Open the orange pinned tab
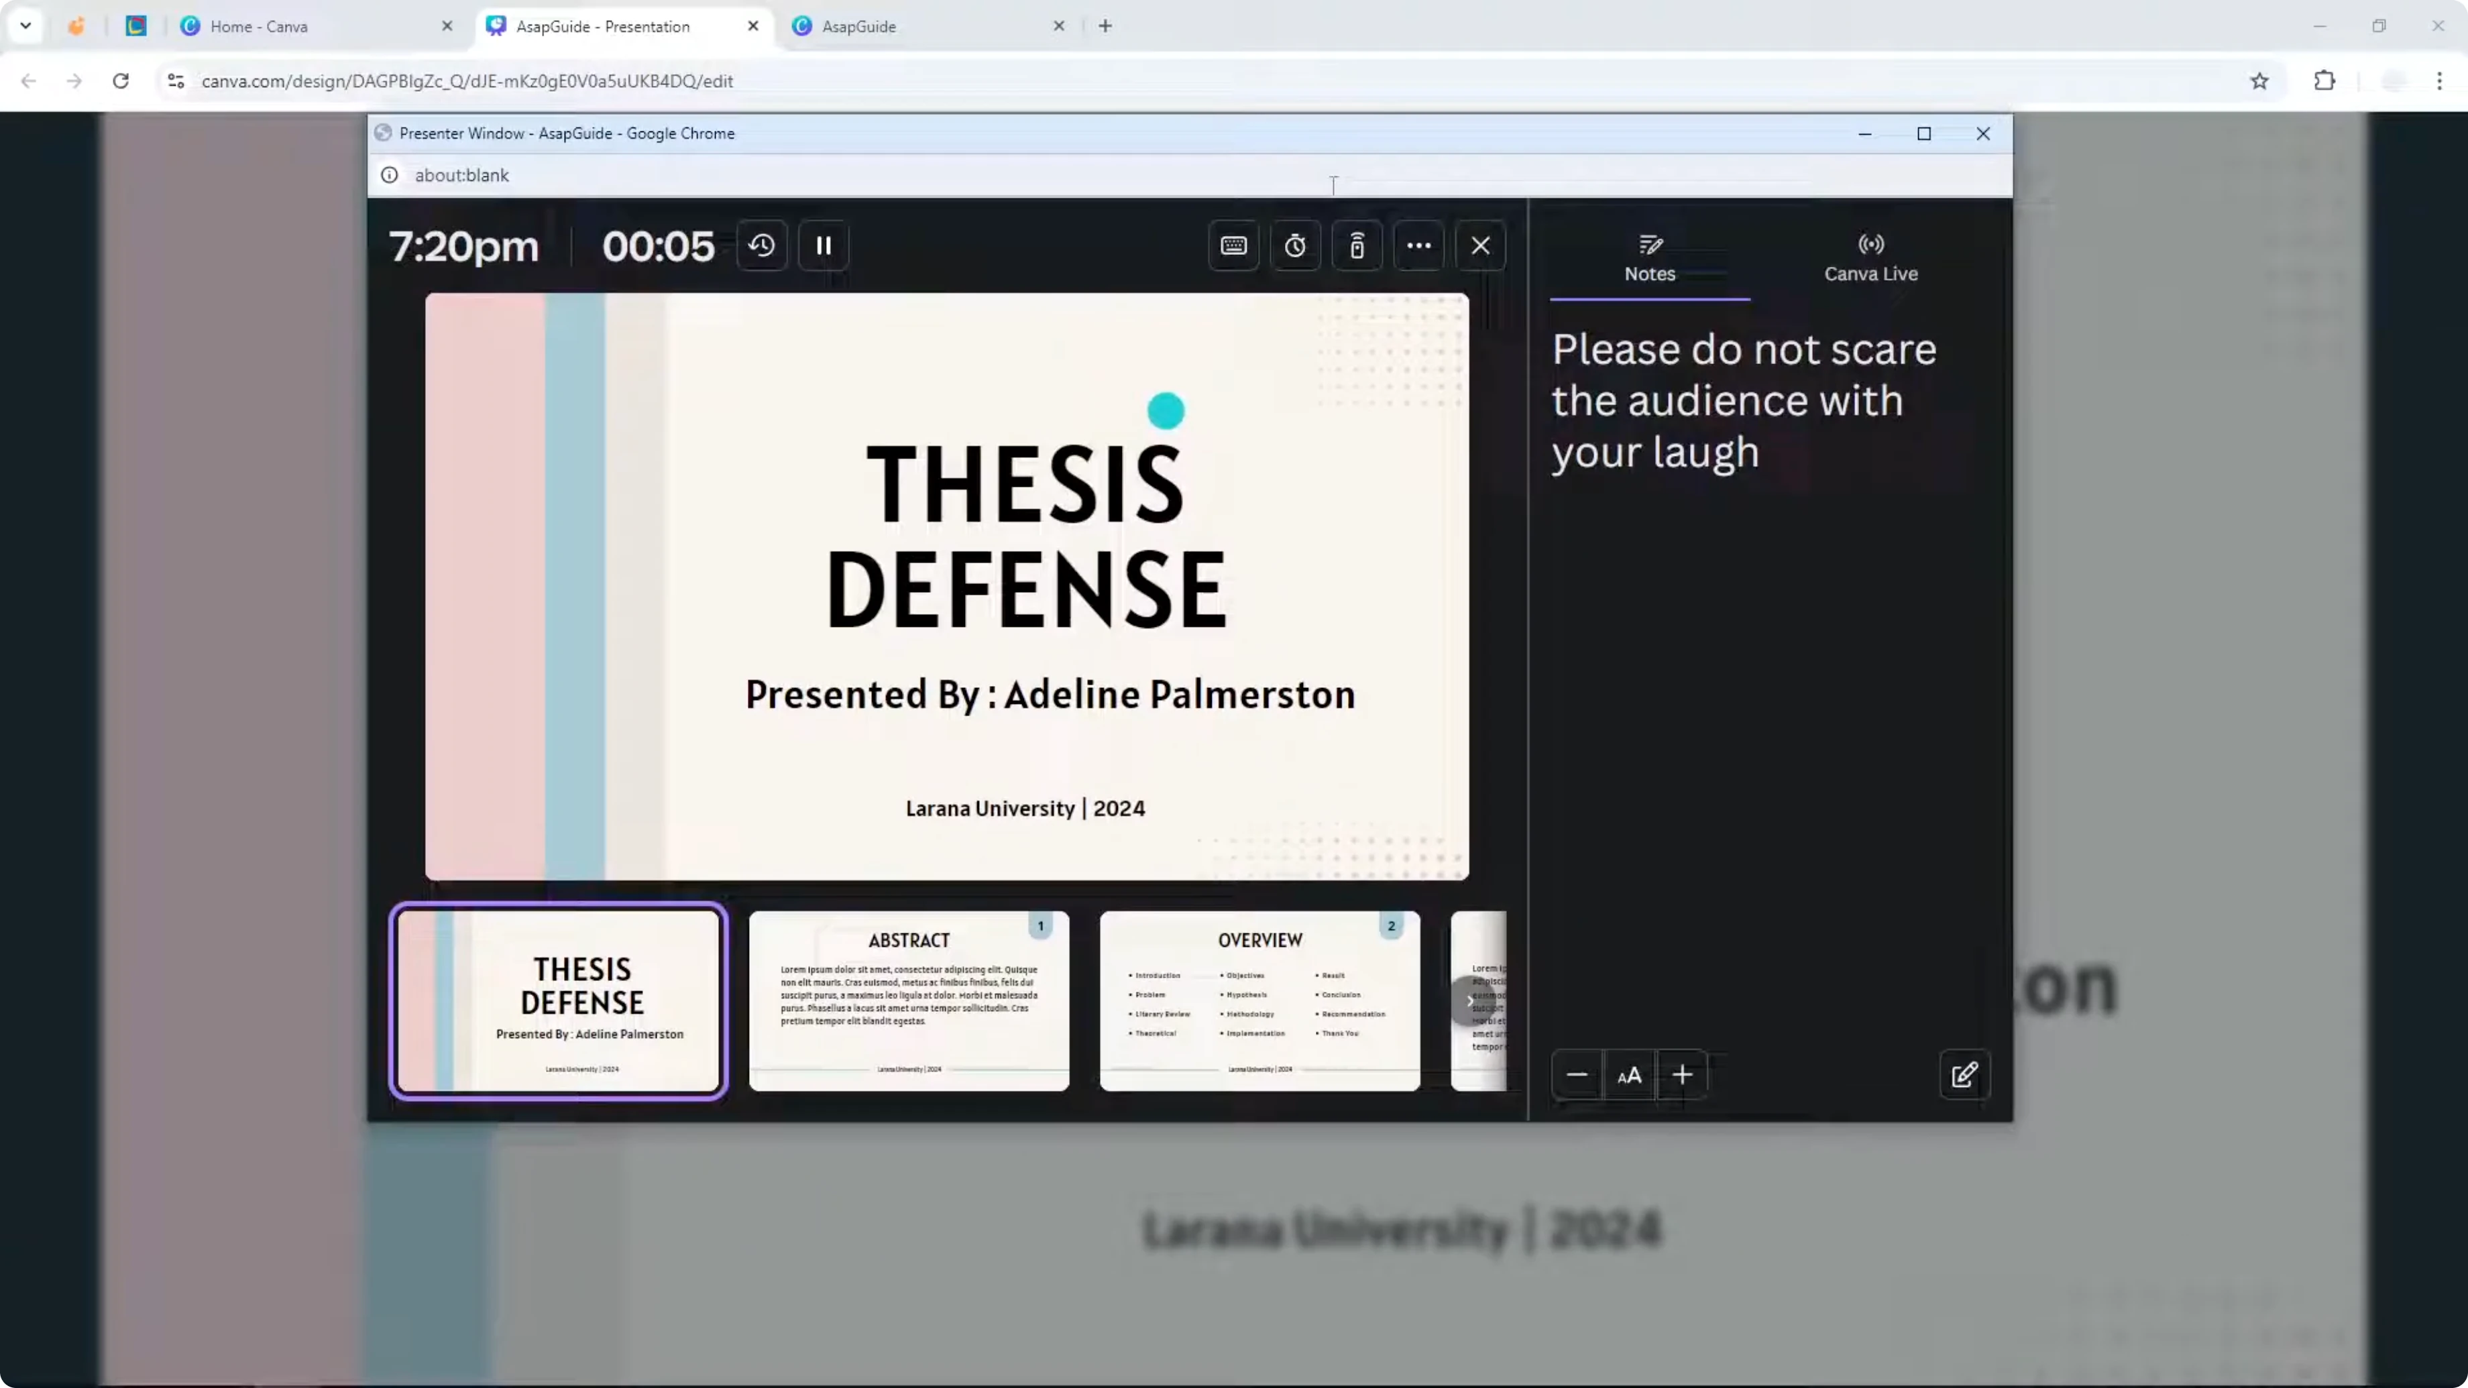2468x1388 pixels. pyautogui.click(x=76, y=26)
